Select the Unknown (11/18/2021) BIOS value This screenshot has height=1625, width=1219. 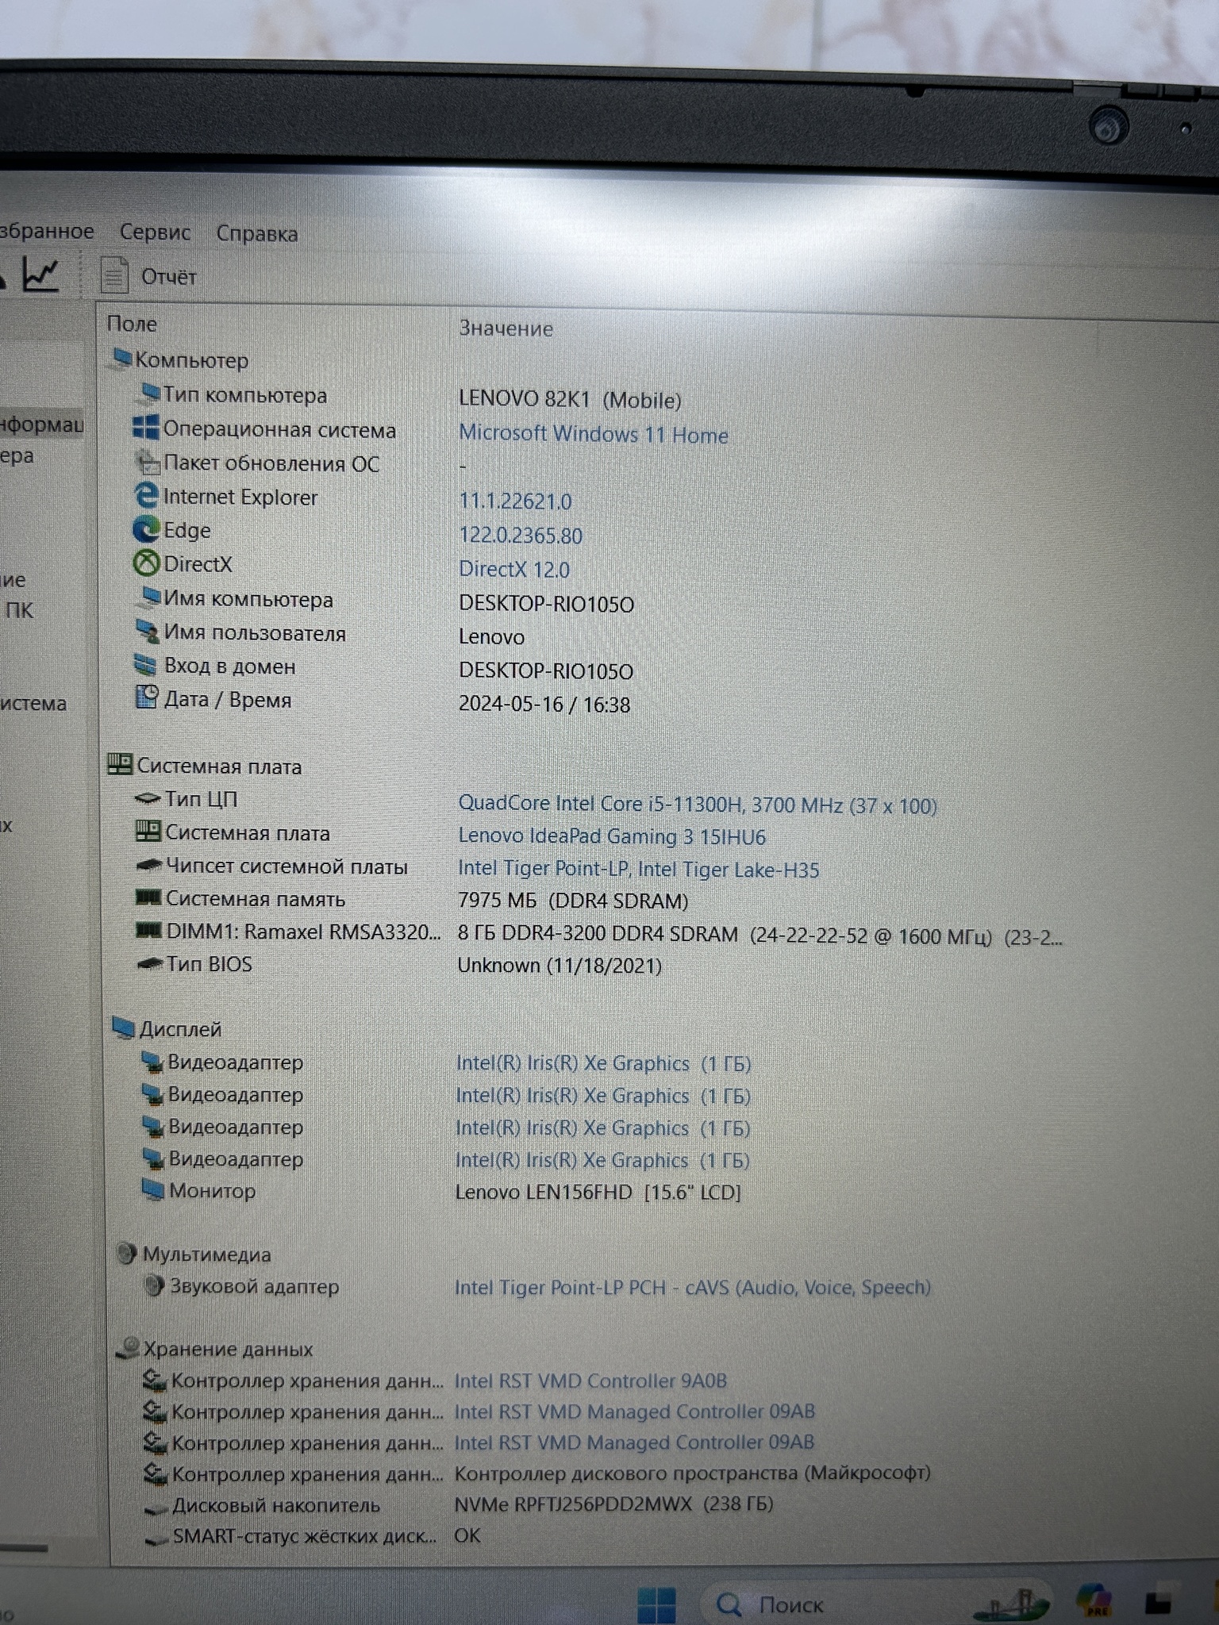click(560, 966)
